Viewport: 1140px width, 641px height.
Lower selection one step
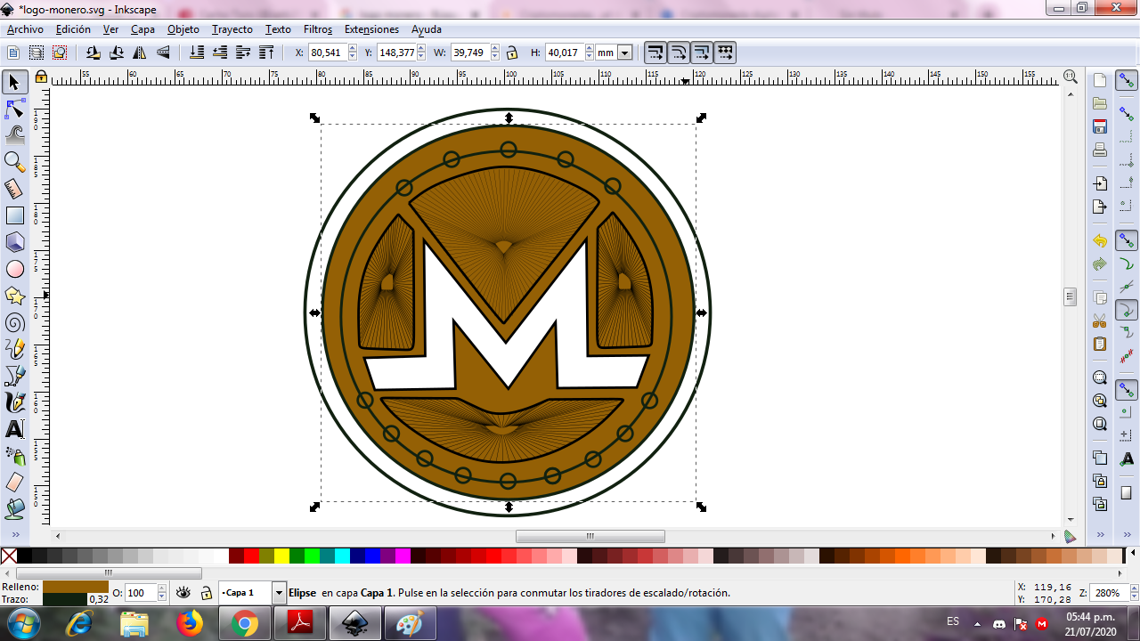point(220,53)
